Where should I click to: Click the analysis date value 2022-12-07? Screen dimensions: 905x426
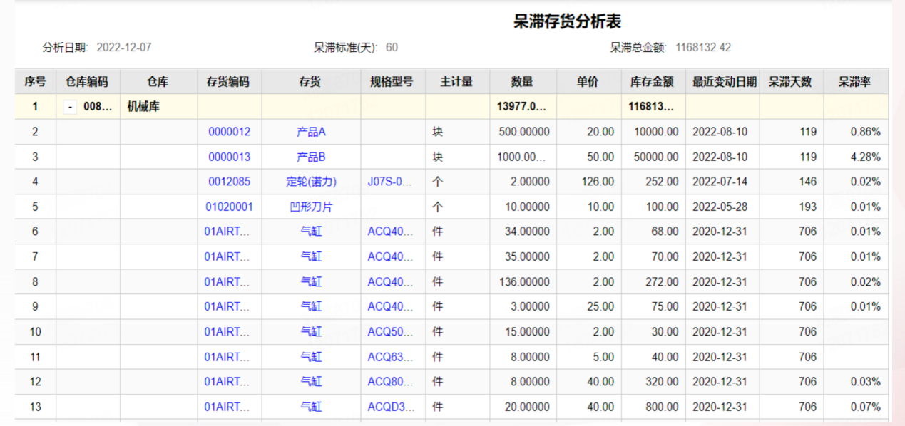124,48
